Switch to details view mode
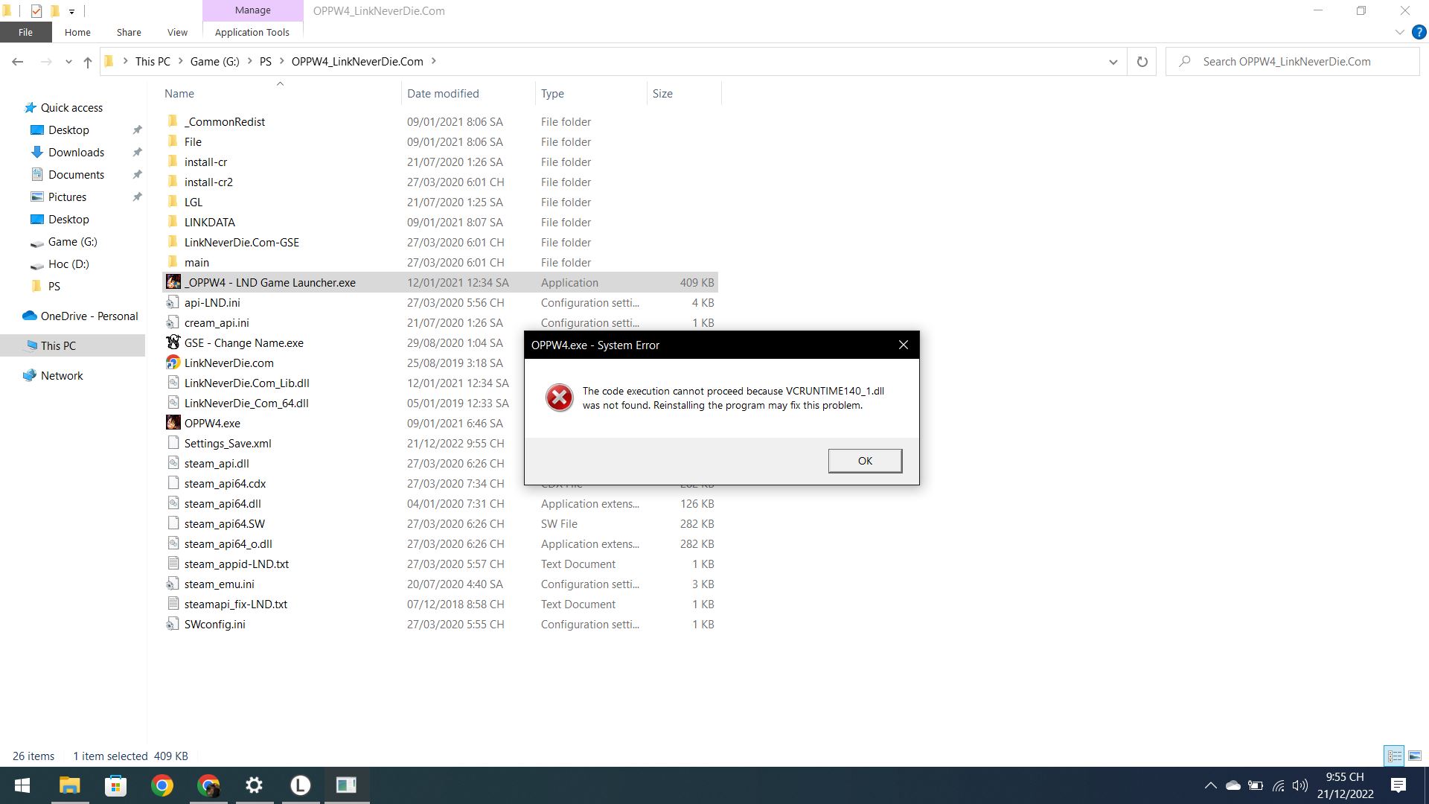The height and width of the screenshot is (804, 1429). point(1394,756)
